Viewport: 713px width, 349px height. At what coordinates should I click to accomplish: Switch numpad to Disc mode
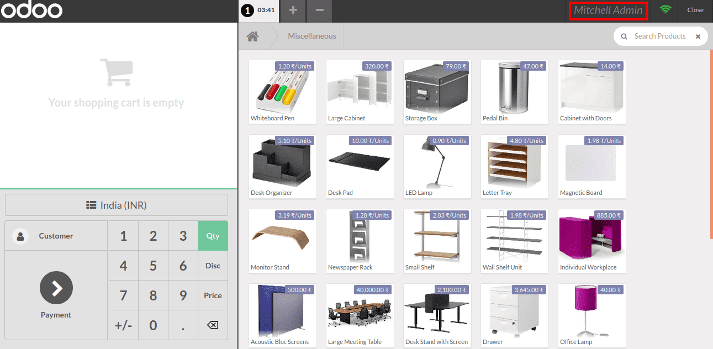pyautogui.click(x=213, y=266)
